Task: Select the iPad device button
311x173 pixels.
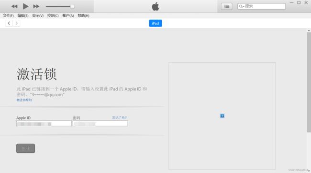Action: pos(155,23)
